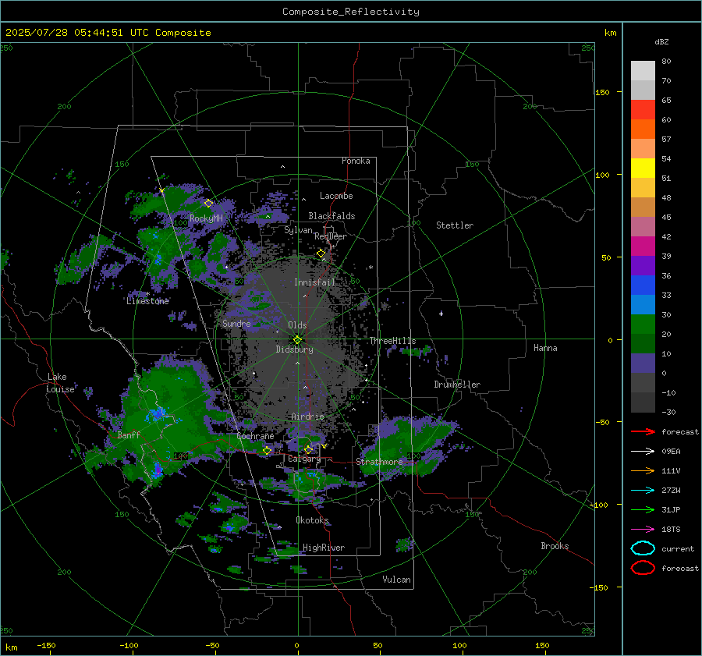Viewport: 702px width, 656px height.
Task: Click the Olds label
Action: pyautogui.click(x=297, y=325)
